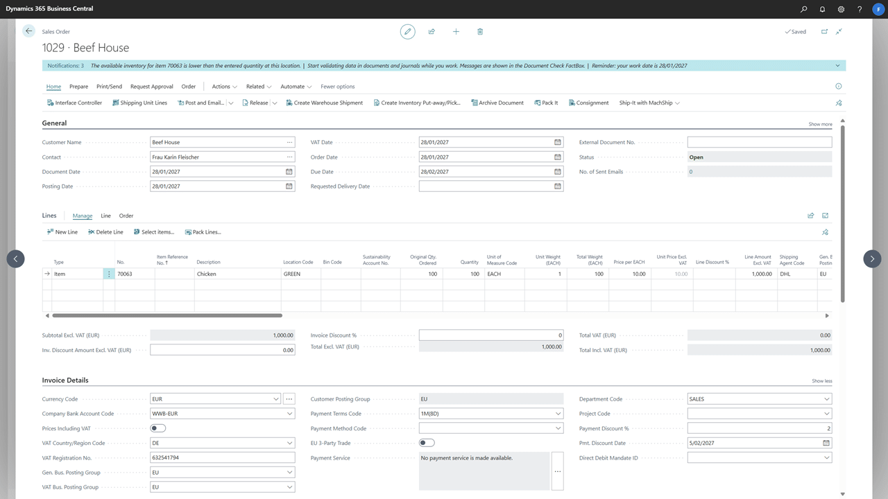Expand the Payment Terms Code dropdown
The image size is (888, 499).
[x=558, y=414]
